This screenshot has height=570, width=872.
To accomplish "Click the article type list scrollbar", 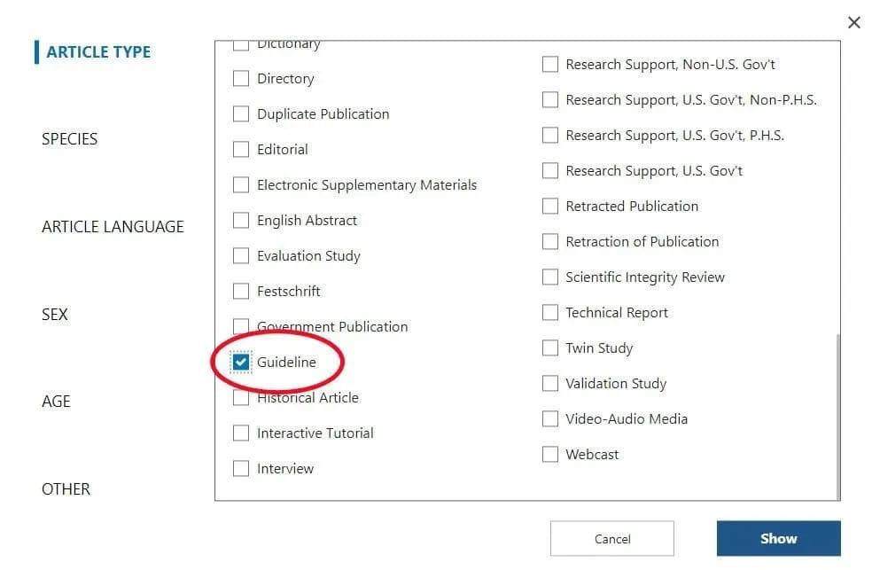I will click(837, 417).
